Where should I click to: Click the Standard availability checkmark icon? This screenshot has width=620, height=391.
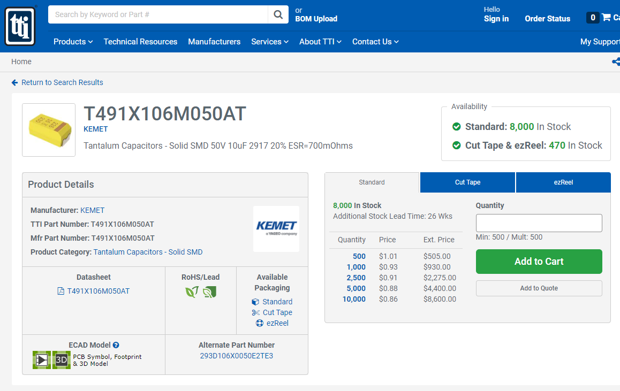[456, 126]
